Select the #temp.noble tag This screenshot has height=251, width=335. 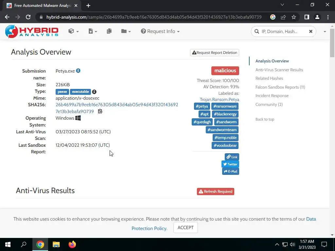(x=225, y=138)
